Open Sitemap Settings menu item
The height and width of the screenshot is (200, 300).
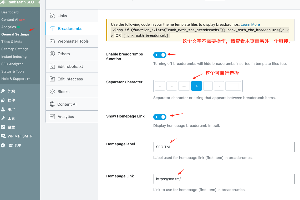[15, 49]
